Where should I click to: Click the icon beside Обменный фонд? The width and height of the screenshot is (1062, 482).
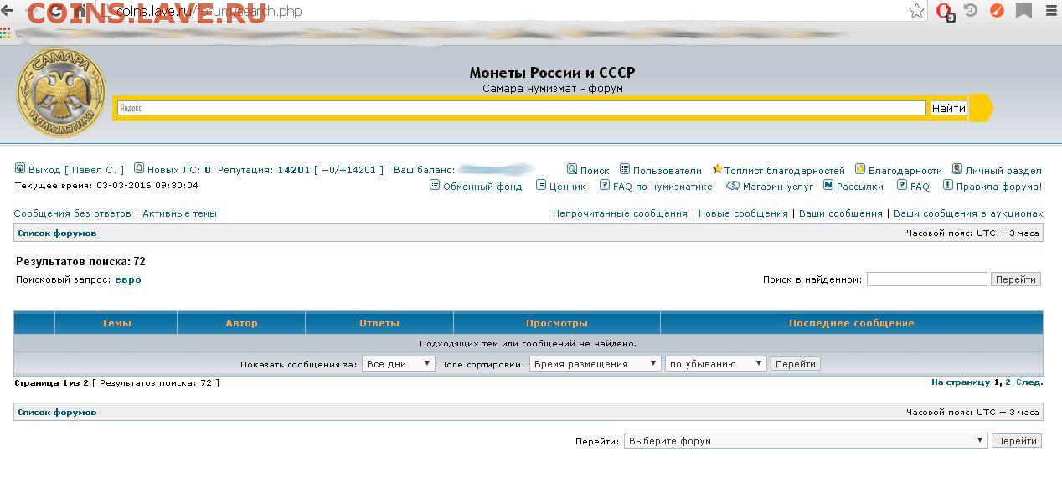[x=434, y=185]
